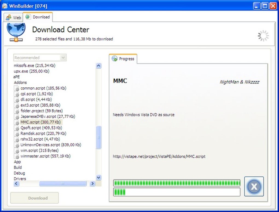Click the greyed-out Download button
Viewport: 279px width, 212px height.
34,198
